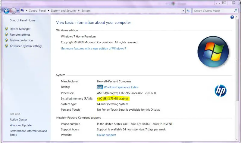241x143 pixels.
Task: Open Windows Experience Index link
Action: [x=121, y=87]
